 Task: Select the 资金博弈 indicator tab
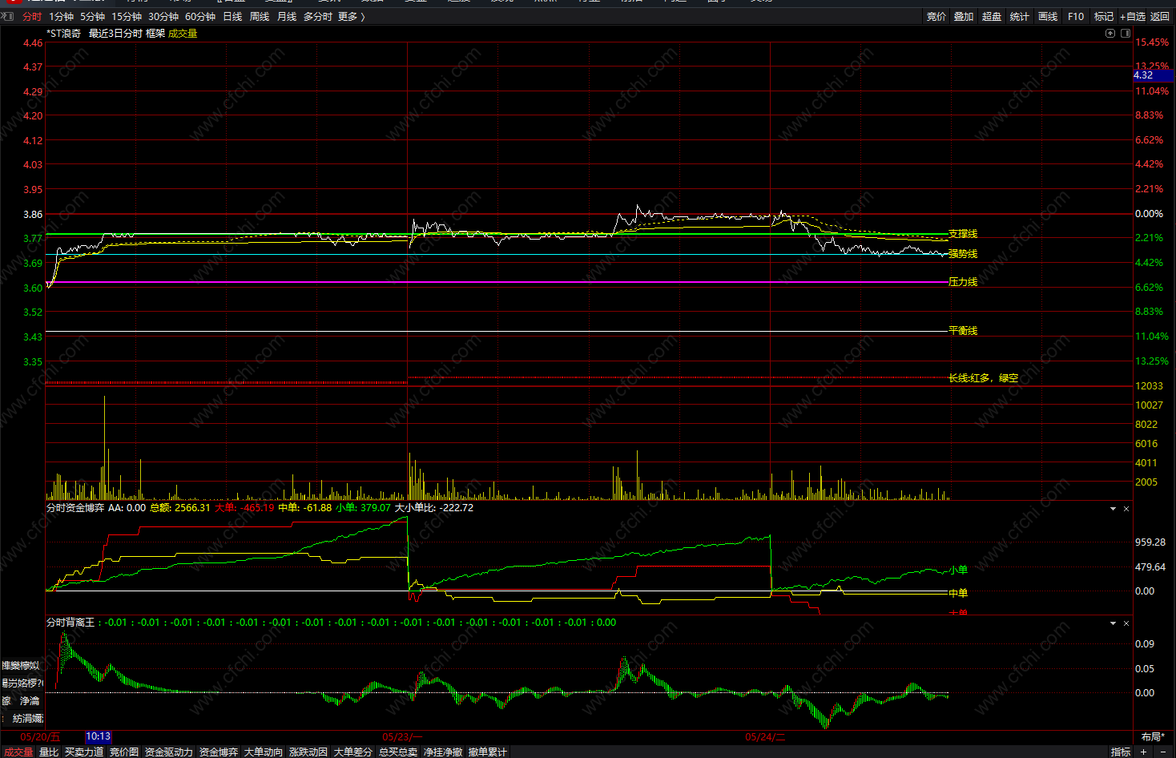(x=219, y=752)
